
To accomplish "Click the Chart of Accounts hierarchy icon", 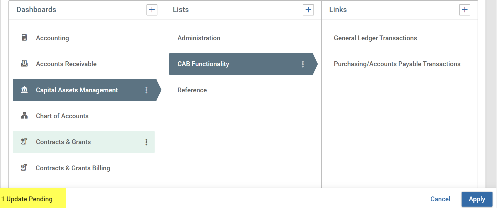I will click(x=24, y=115).
